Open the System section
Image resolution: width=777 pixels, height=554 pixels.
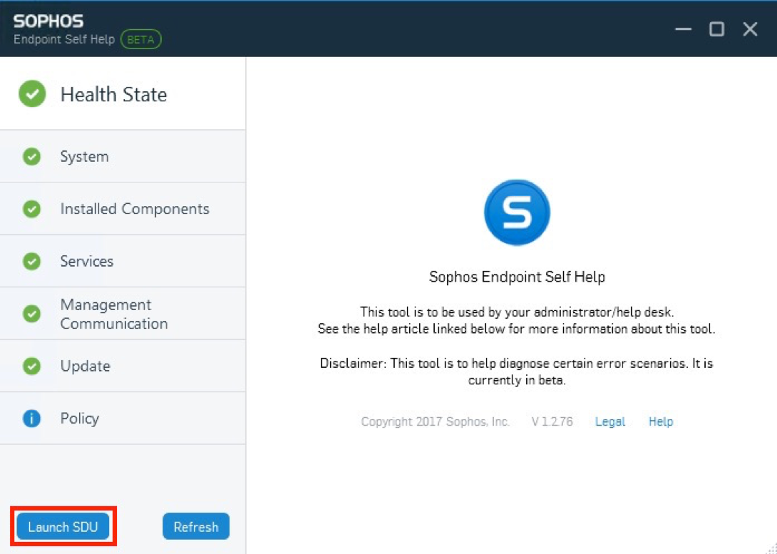[123, 157]
